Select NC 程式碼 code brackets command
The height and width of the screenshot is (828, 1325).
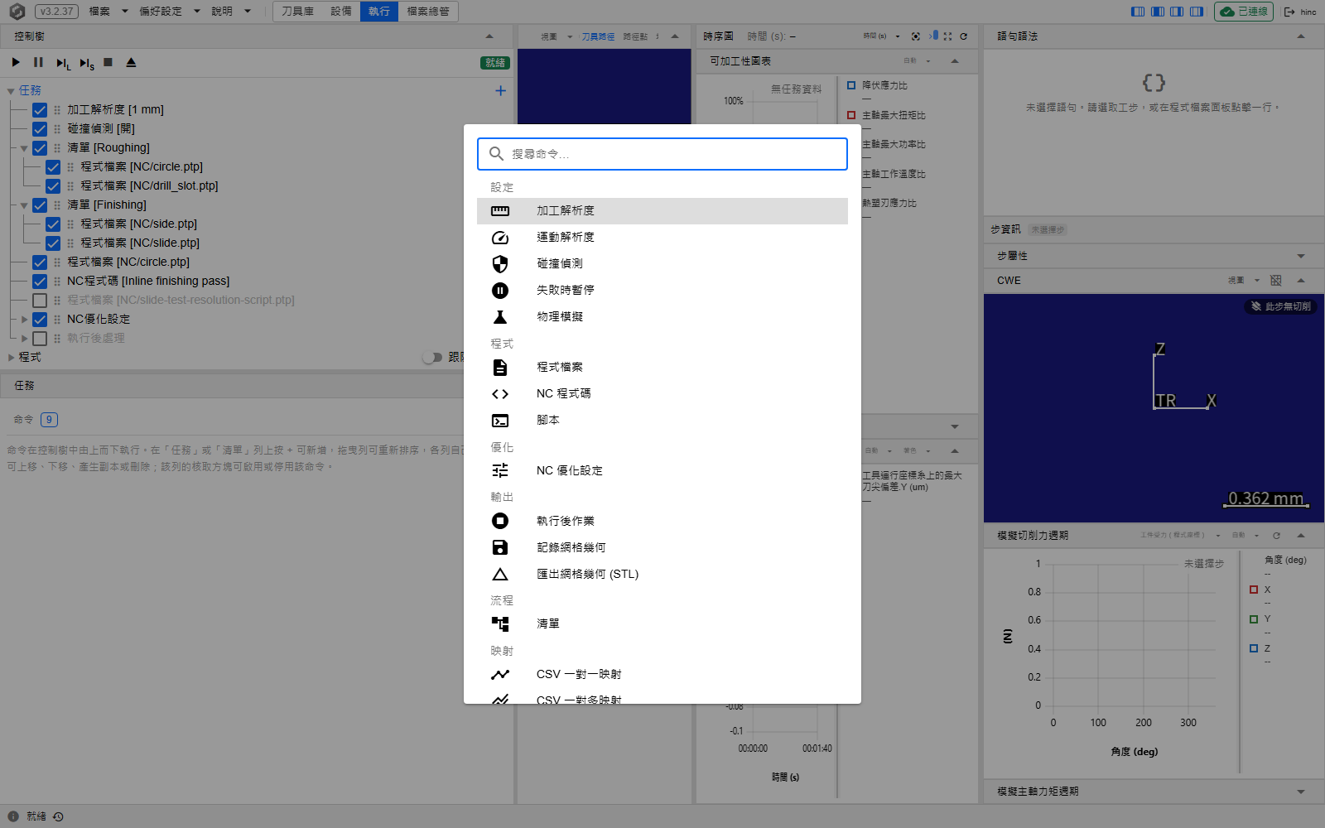click(662, 394)
